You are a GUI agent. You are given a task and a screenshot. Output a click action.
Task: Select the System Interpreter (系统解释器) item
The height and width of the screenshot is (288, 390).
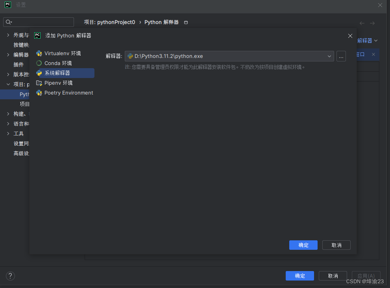[65, 73]
